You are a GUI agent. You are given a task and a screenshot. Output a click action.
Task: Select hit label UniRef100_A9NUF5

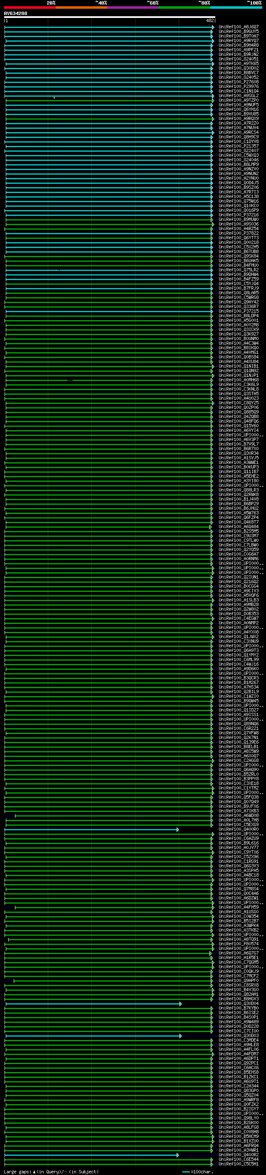point(239,105)
